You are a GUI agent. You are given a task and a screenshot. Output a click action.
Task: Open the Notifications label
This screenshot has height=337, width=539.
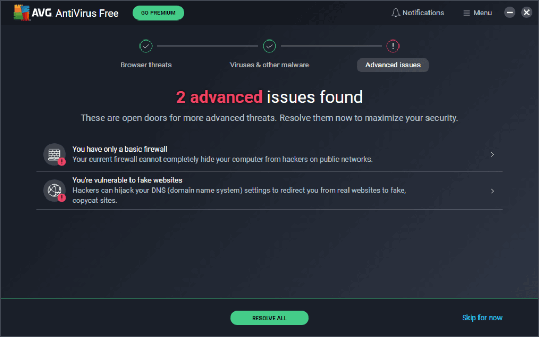pyautogui.click(x=423, y=13)
